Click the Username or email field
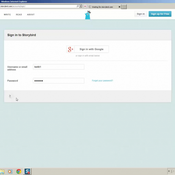This screenshot has width=175, height=175. [58, 67]
